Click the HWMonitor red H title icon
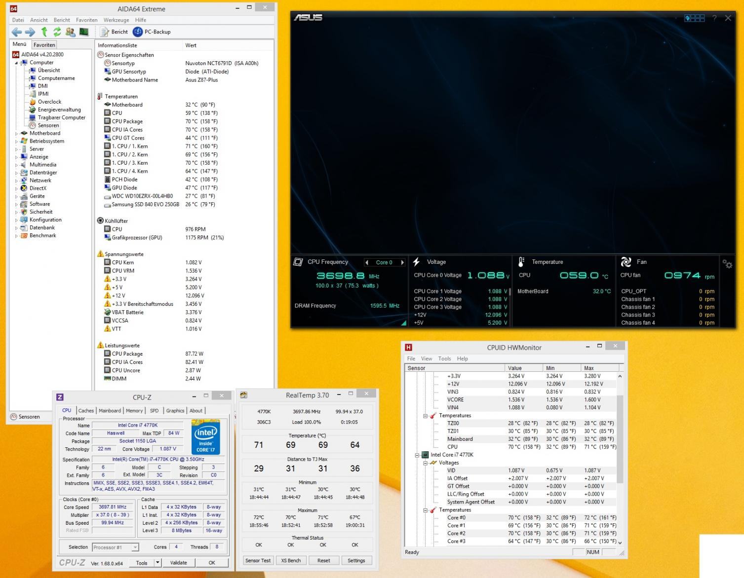 tap(408, 347)
